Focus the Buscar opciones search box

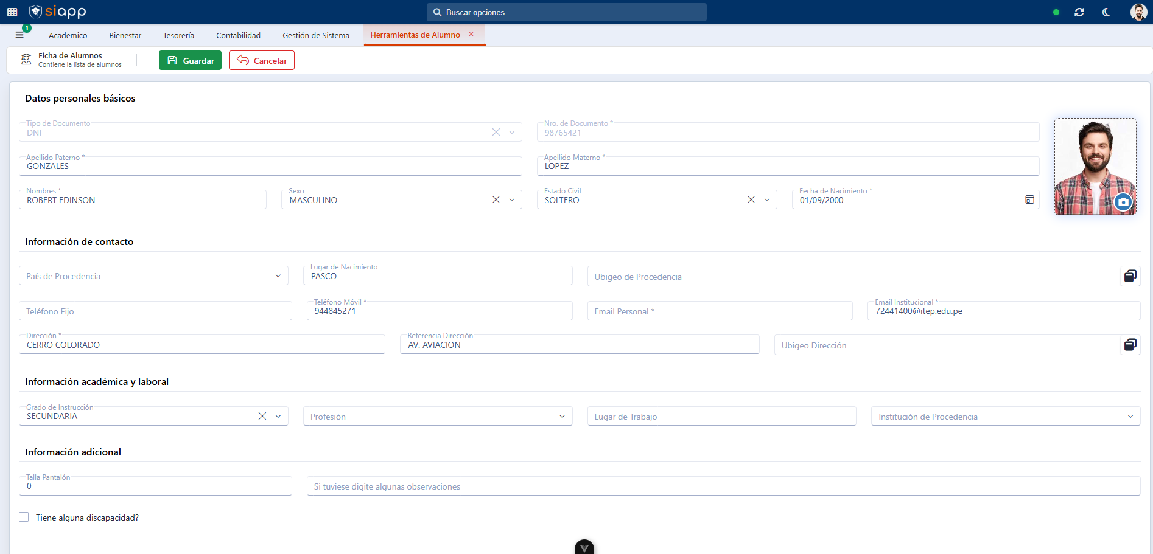567,12
